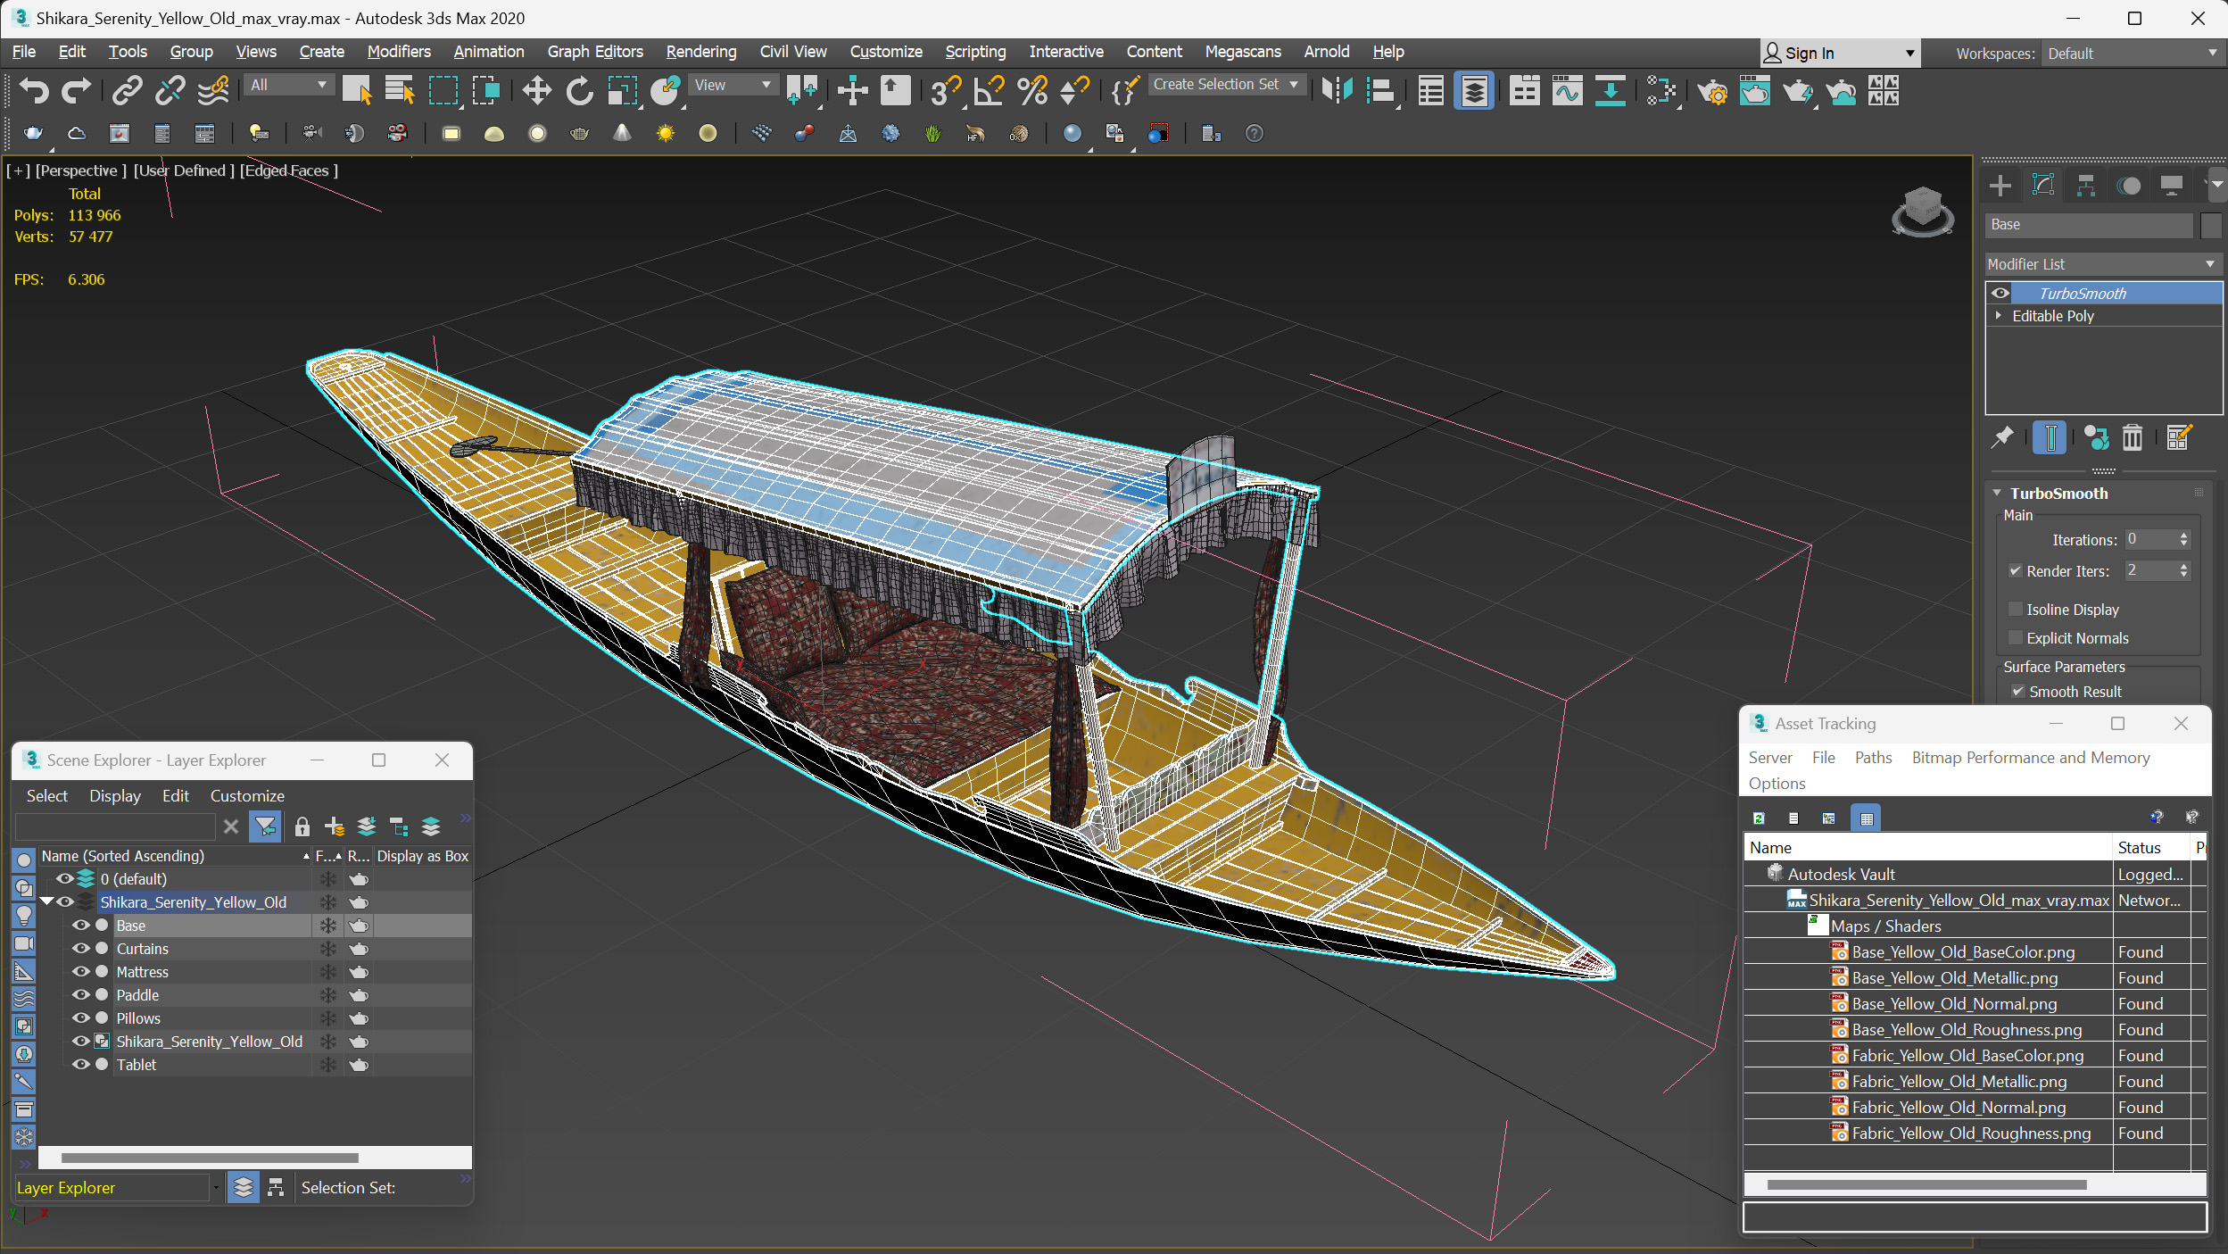The height and width of the screenshot is (1254, 2228).
Task: Click the object color swatch beside Base
Action: pyautogui.click(x=2209, y=225)
